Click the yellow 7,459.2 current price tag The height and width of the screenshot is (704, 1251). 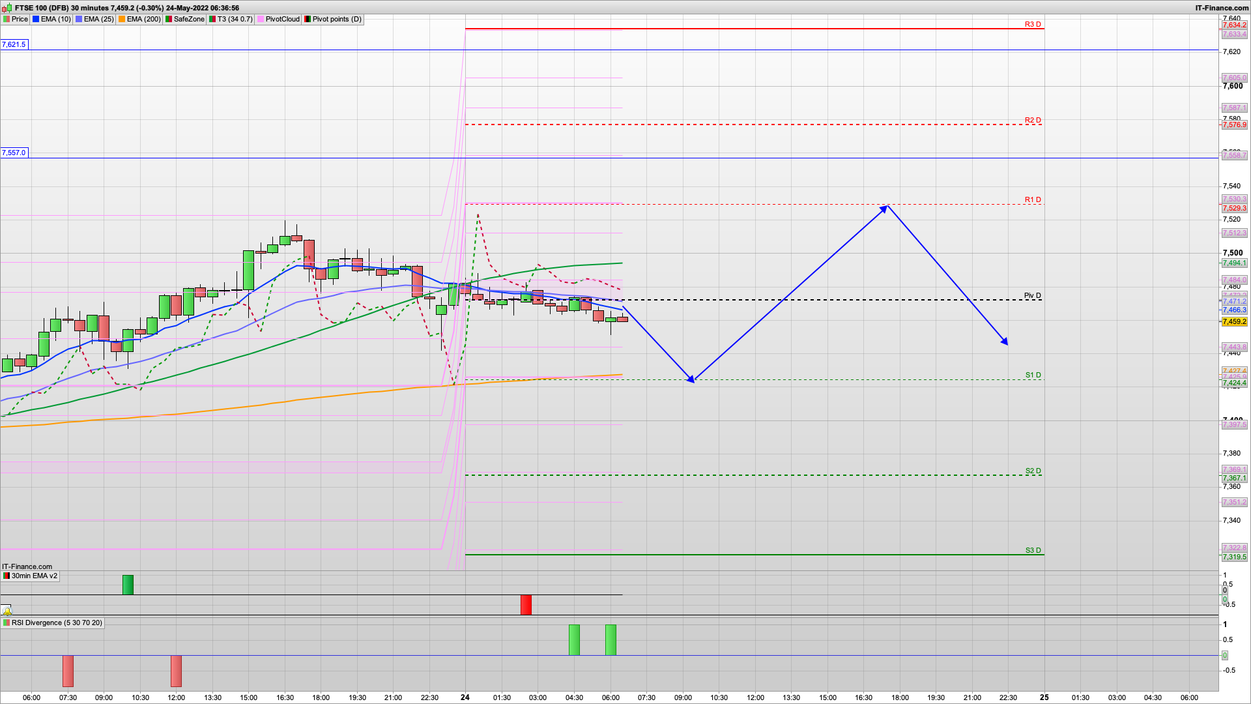pos(1234,321)
